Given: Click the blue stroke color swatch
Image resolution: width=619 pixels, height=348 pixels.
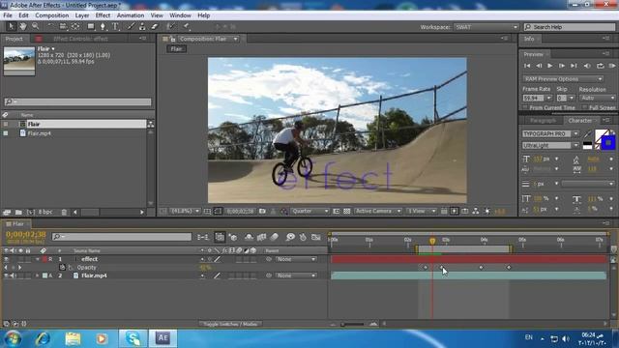Looking at the screenshot, I should click(x=608, y=143).
